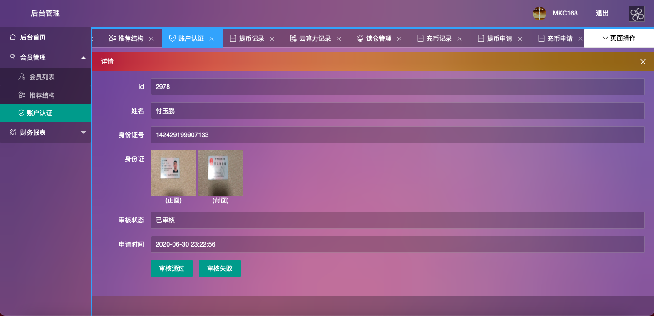Image resolution: width=654 pixels, height=316 pixels.
Task: Collapse the 会员管理 sidebar section
Action: point(45,58)
